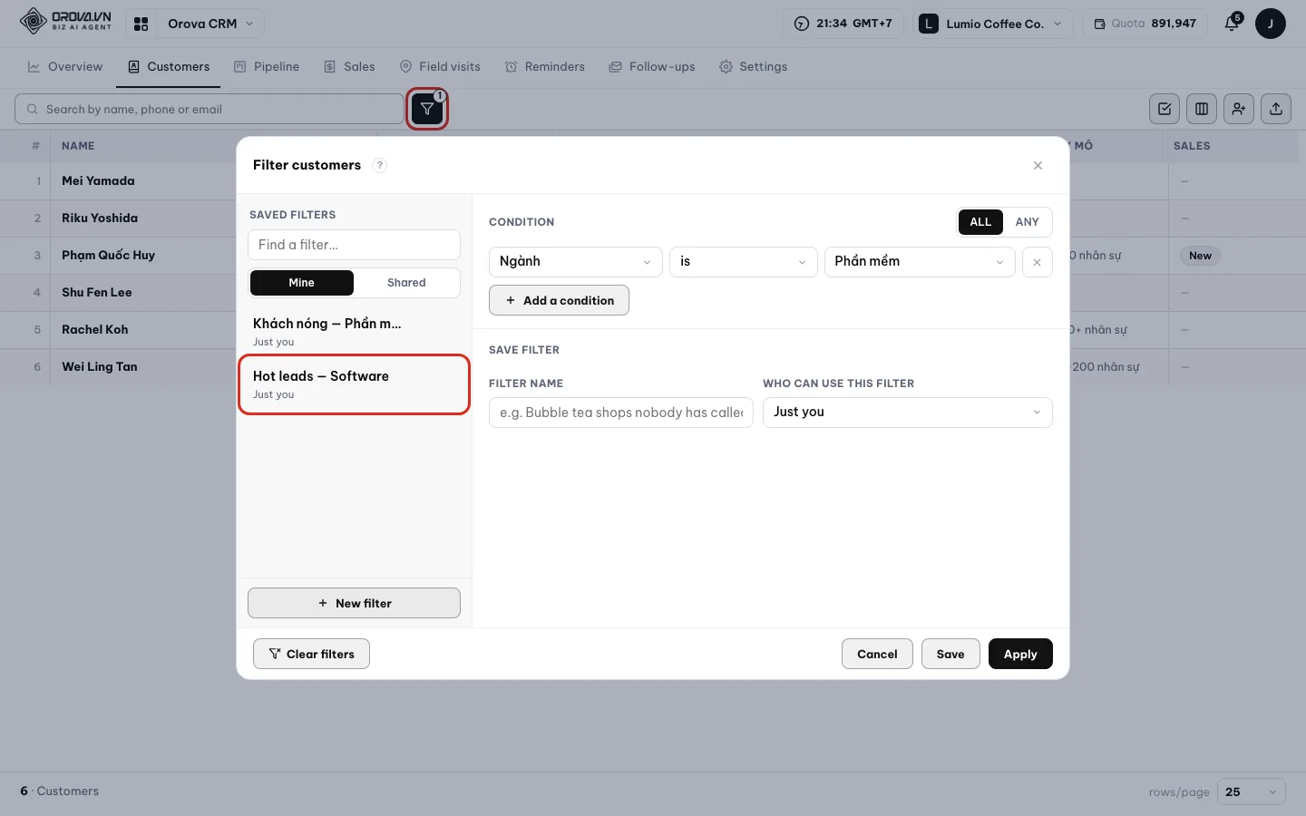Click the add customer icon

coord(1239,109)
